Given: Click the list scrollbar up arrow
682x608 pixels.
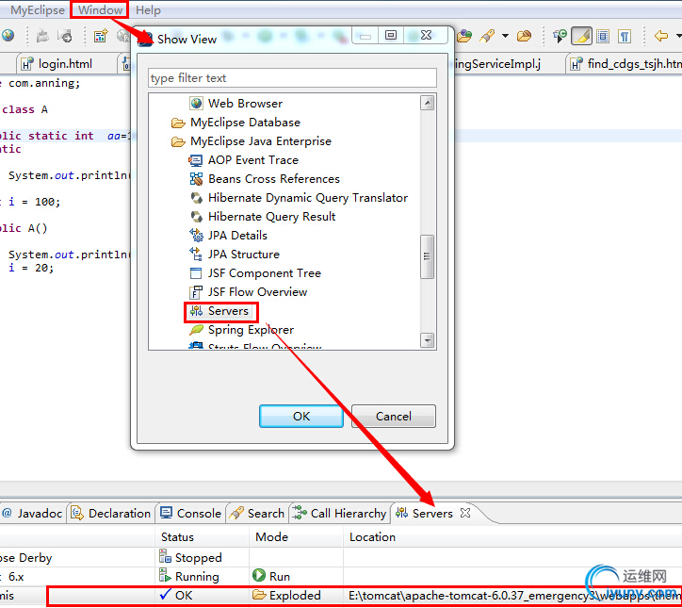Looking at the screenshot, I should click(428, 103).
